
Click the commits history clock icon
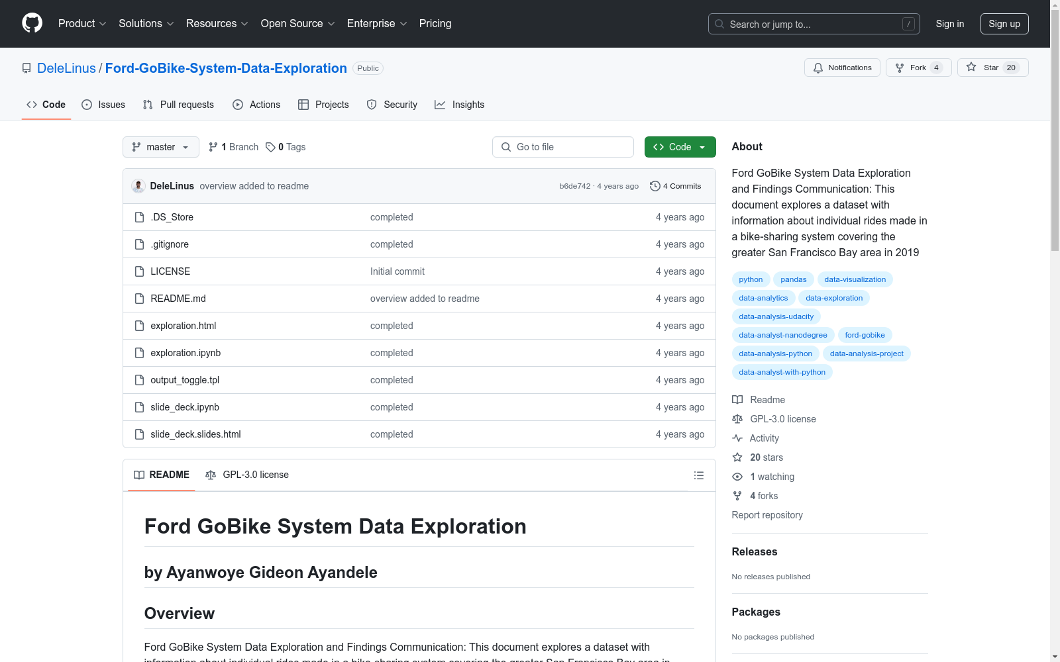[x=655, y=186]
